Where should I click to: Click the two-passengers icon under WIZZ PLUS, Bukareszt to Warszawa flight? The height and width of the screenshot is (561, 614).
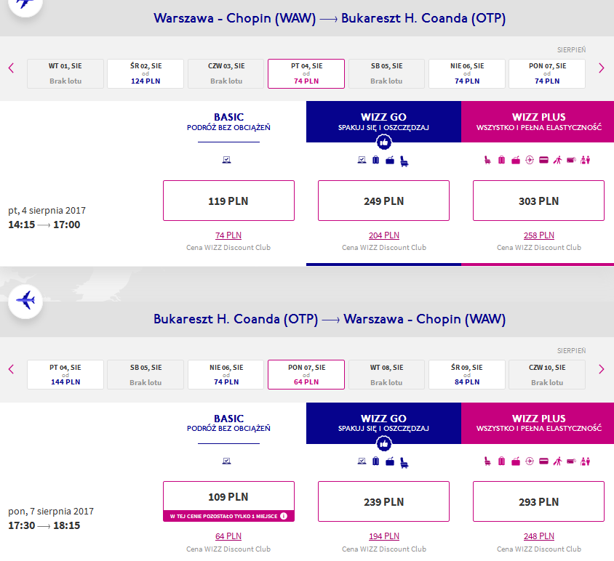click(x=586, y=461)
